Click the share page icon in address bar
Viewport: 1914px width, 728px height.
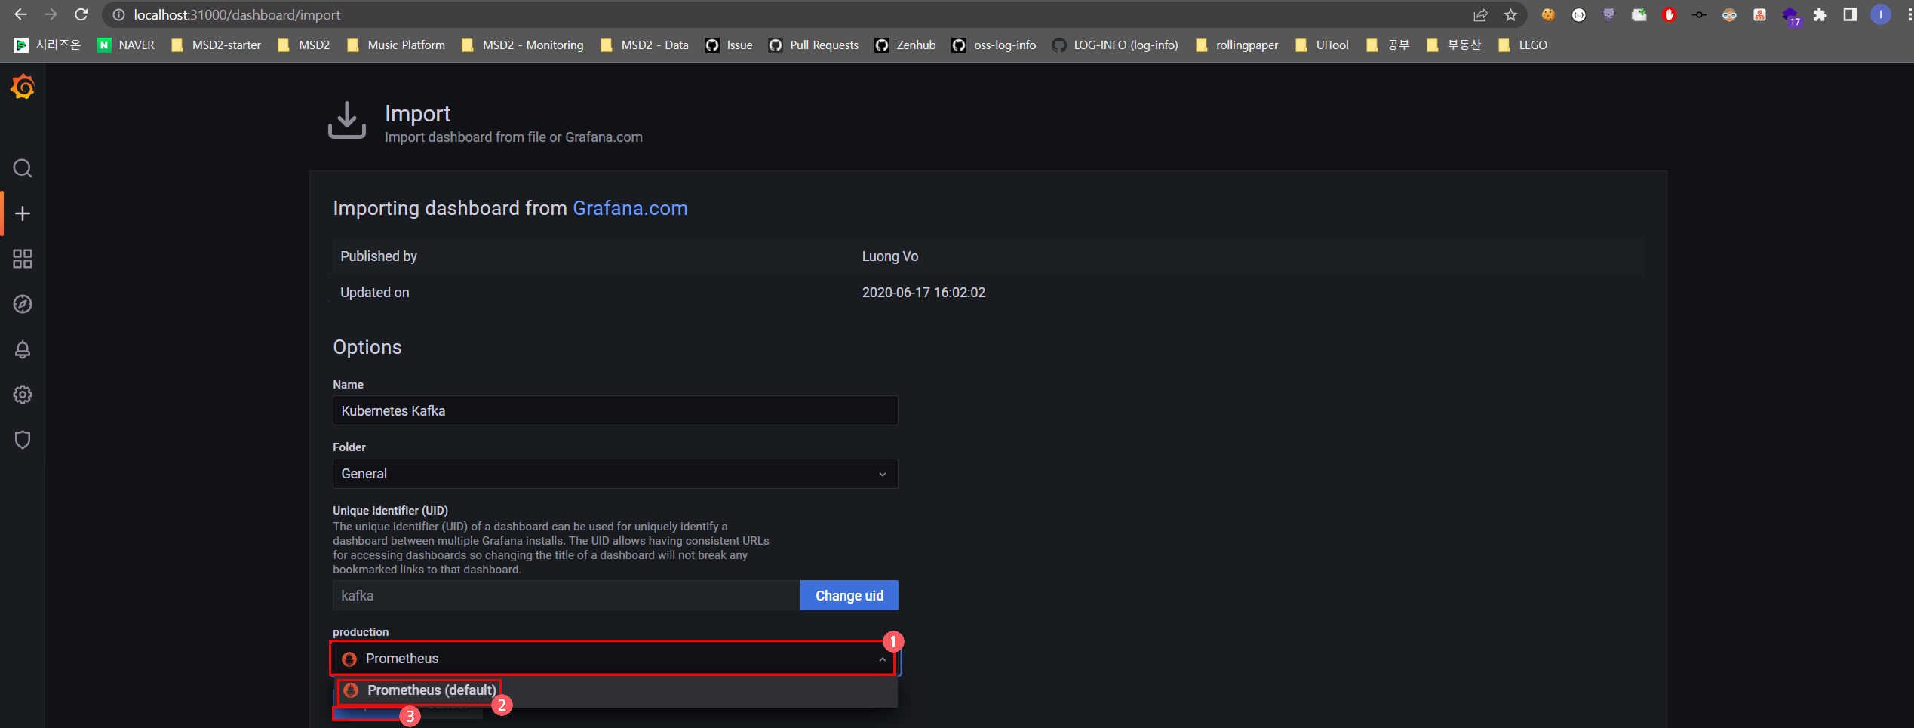tap(1480, 14)
